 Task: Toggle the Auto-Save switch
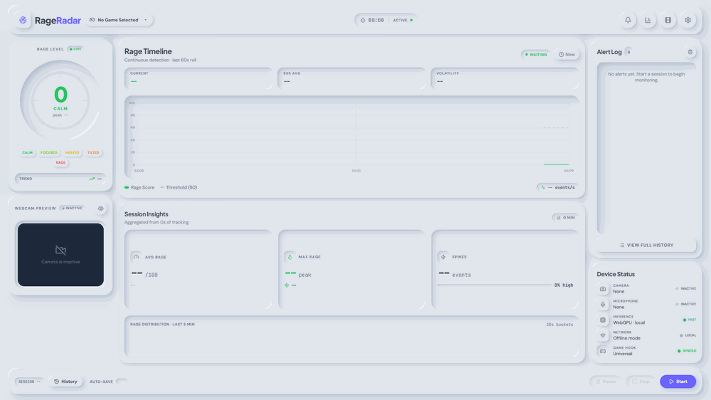pyautogui.click(x=122, y=381)
